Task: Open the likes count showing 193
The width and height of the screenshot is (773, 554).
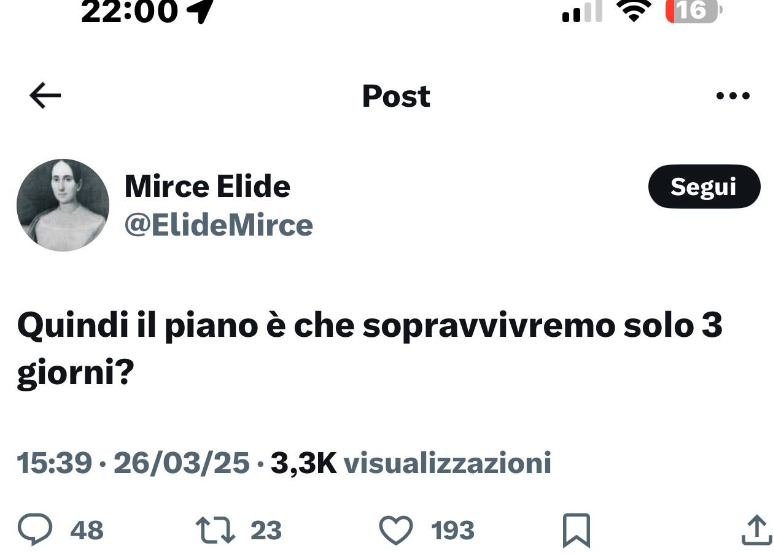Action: (x=453, y=531)
